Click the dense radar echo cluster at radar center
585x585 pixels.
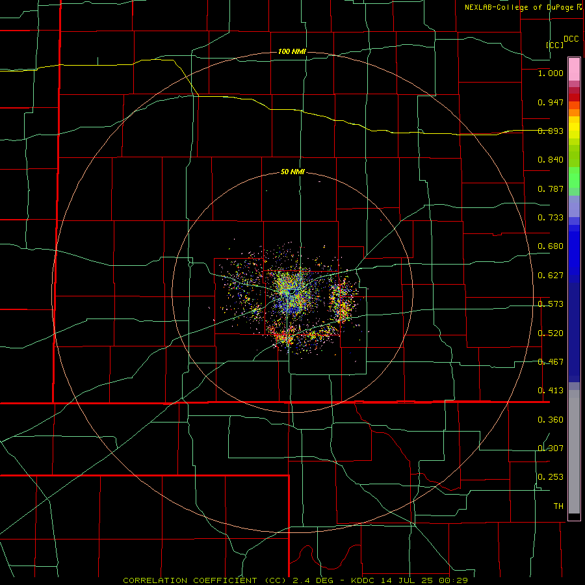[293, 293]
